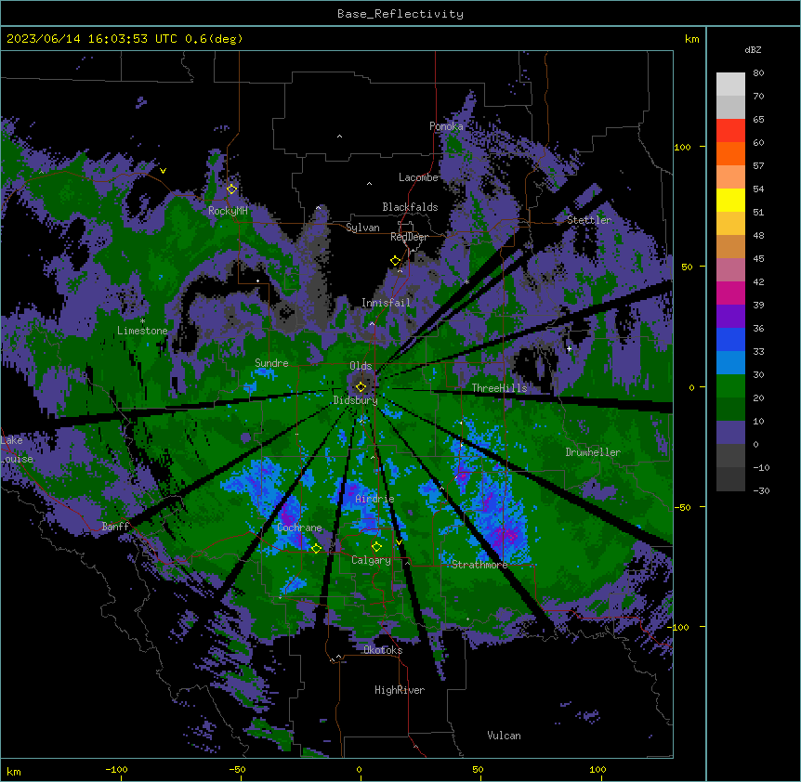
Task: Pick the brown 45-48 dBZ legend swatch
Action: (x=730, y=246)
